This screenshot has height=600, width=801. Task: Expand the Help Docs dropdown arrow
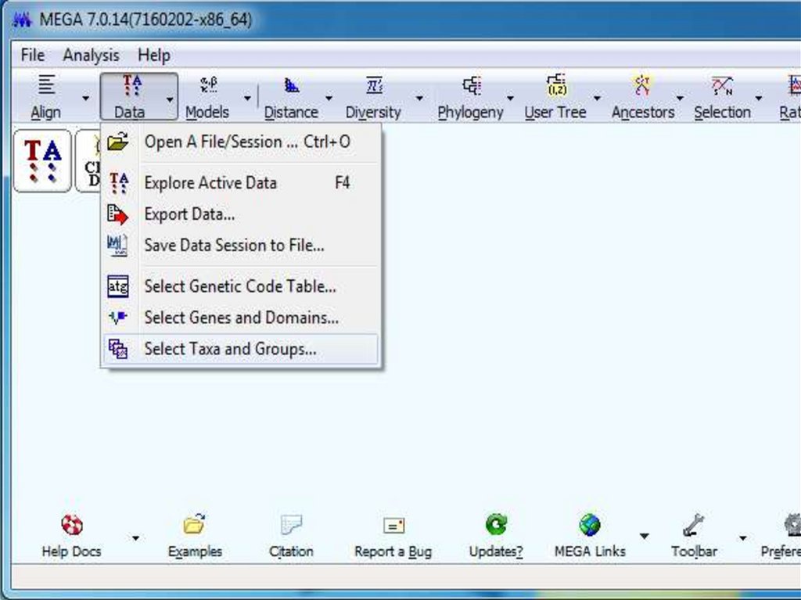pos(135,537)
